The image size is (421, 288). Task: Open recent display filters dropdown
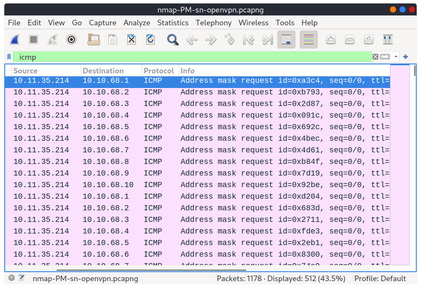point(396,57)
